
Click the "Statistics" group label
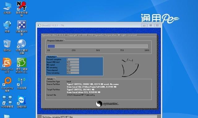(x=51, y=57)
